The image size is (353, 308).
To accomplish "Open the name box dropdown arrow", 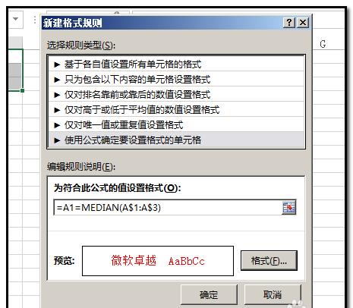I will (16, 19).
